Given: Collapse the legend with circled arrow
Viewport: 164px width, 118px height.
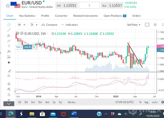Looking at the screenshot, I should pyautogui.click(x=18, y=33).
